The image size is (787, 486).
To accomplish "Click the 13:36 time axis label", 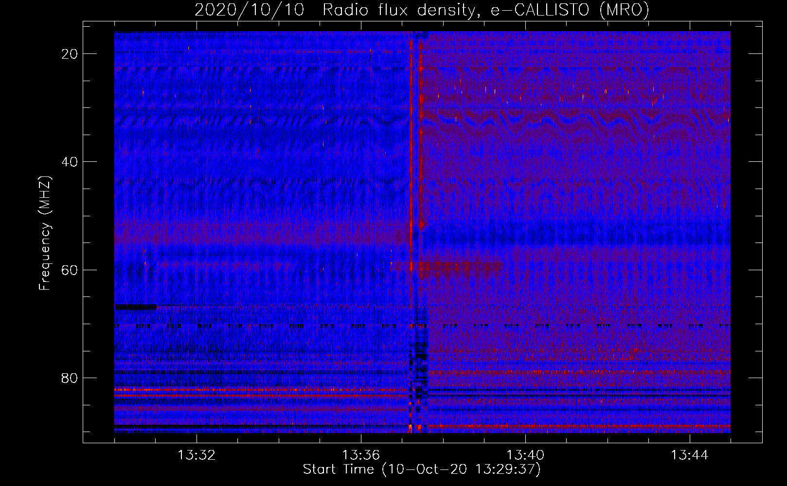I will [x=361, y=455].
